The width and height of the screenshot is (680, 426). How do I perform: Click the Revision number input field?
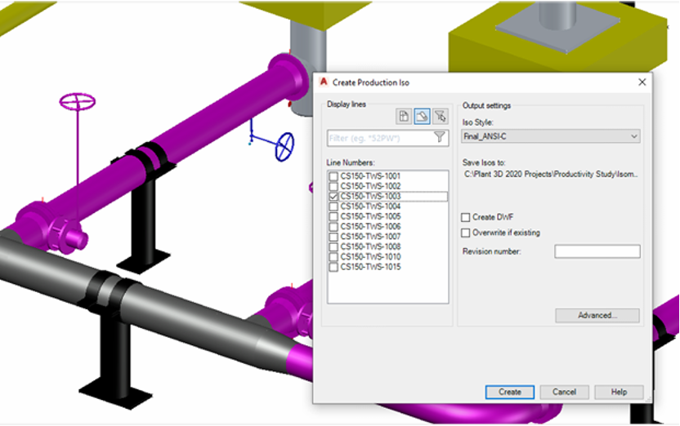tap(597, 251)
